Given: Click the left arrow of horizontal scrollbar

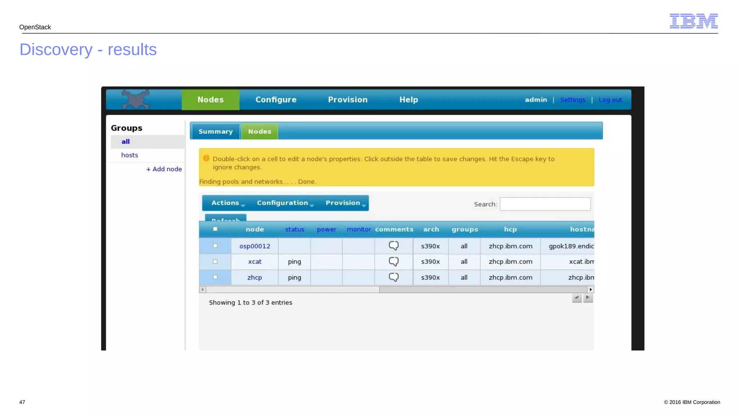Looking at the screenshot, I should point(202,290).
